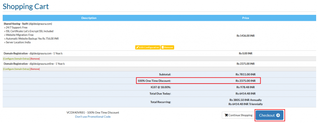Proceed with the Checkout button
318x123 pixels.
[269, 115]
